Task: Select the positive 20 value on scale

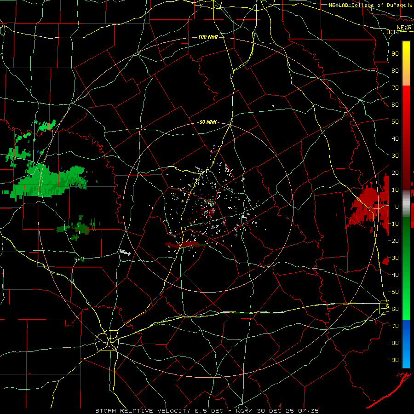Action: coord(395,172)
